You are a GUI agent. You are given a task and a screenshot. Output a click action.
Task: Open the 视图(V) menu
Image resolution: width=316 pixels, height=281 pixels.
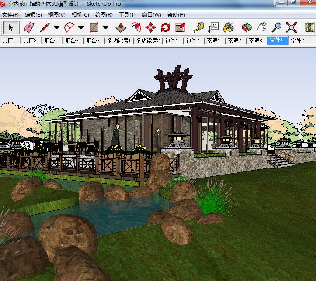tap(57, 15)
